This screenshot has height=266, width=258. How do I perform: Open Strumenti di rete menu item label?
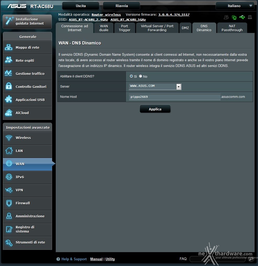pos(30,242)
